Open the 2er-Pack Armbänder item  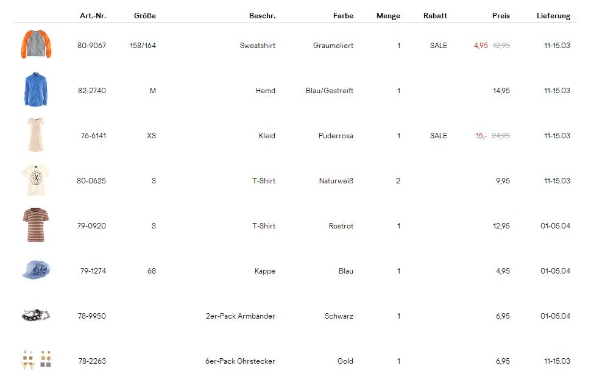(x=240, y=316)
